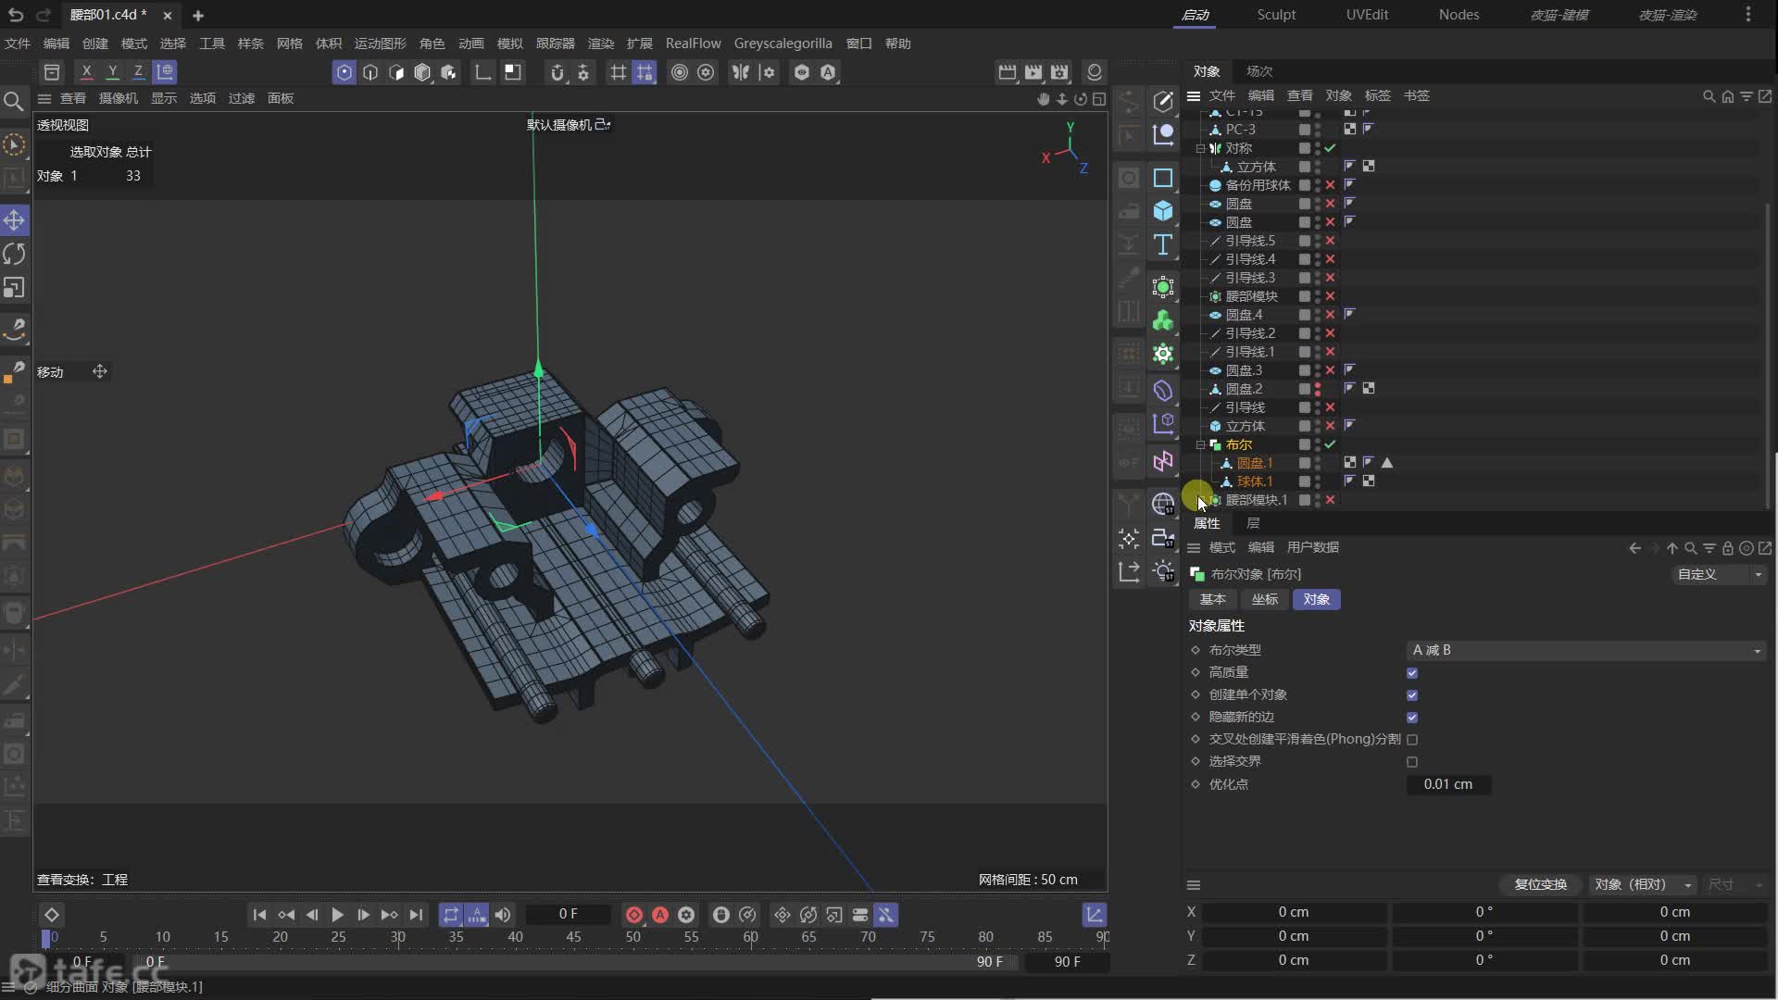
Task: Open the layout options three-dot menu
Action: [1747, 15]
